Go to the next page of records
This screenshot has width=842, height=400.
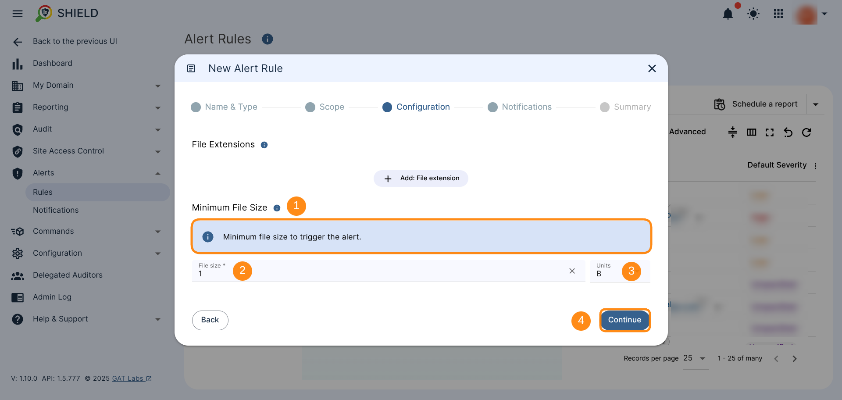coord(795,359)
